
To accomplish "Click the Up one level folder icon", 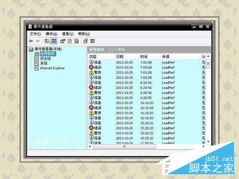I will (x=47, y=41).
